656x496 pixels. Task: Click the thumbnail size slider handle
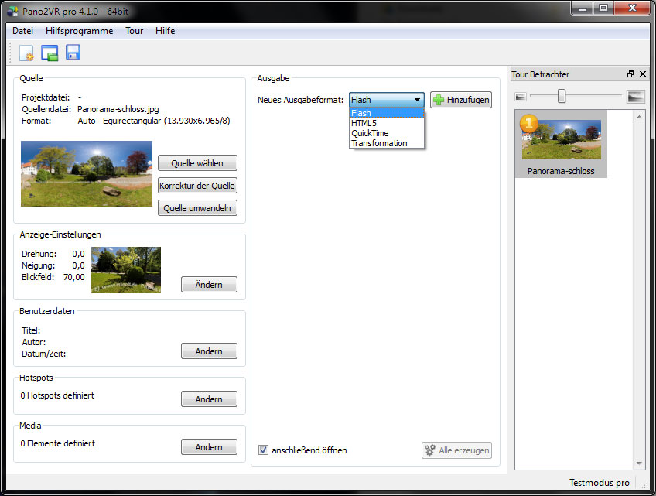coord(562,96)
